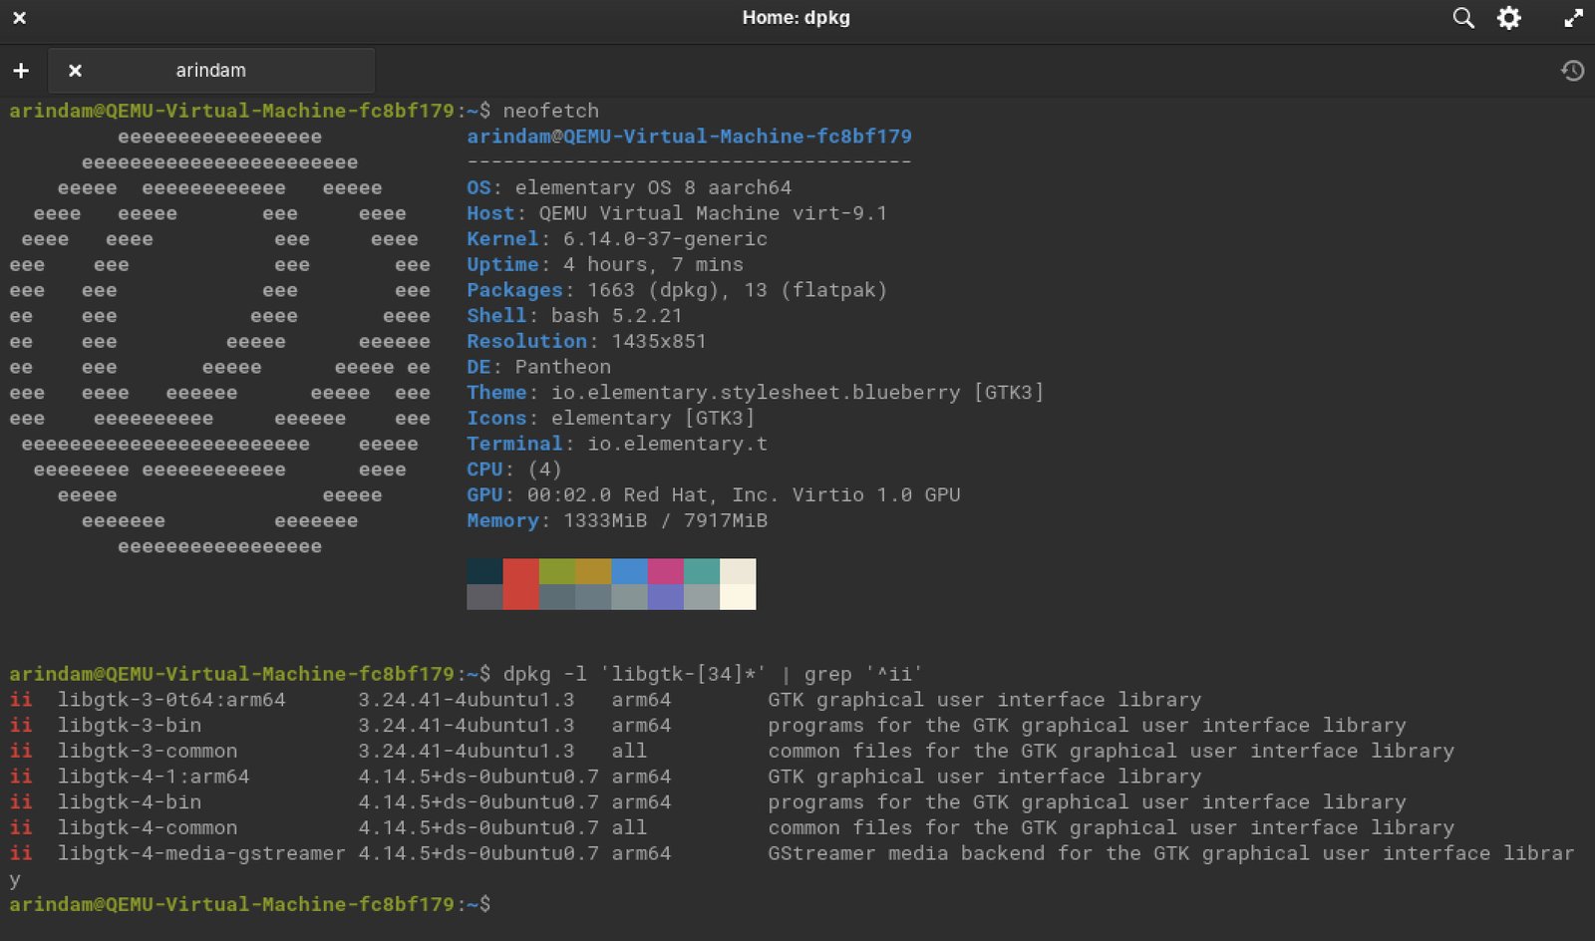Close the arindam tab
Image resolution: width=1595 pixels, height=941 pixels.
75,71
